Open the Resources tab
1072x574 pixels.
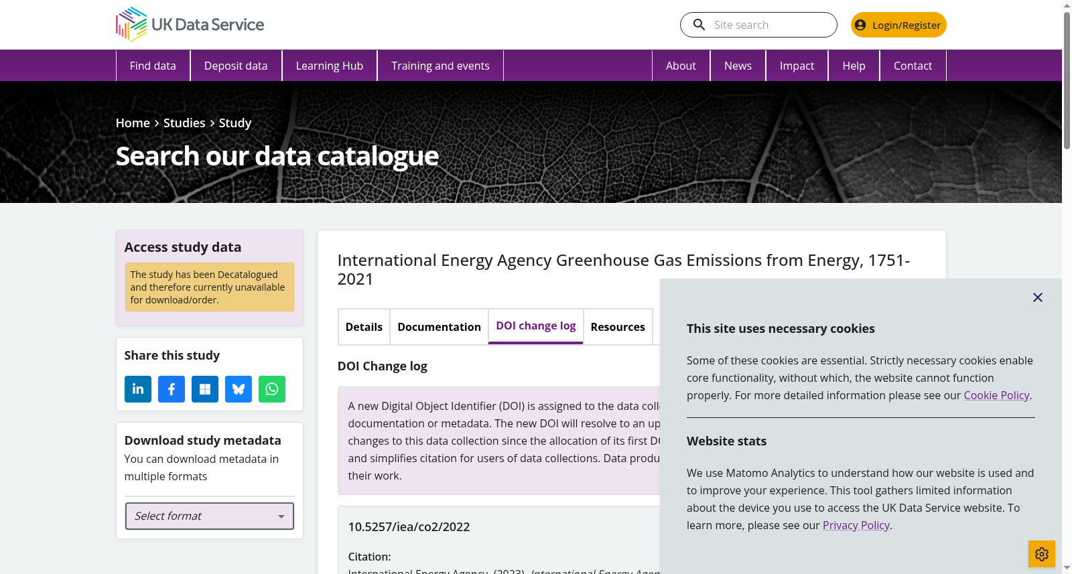pyautogui.click(x=618, y=327)
